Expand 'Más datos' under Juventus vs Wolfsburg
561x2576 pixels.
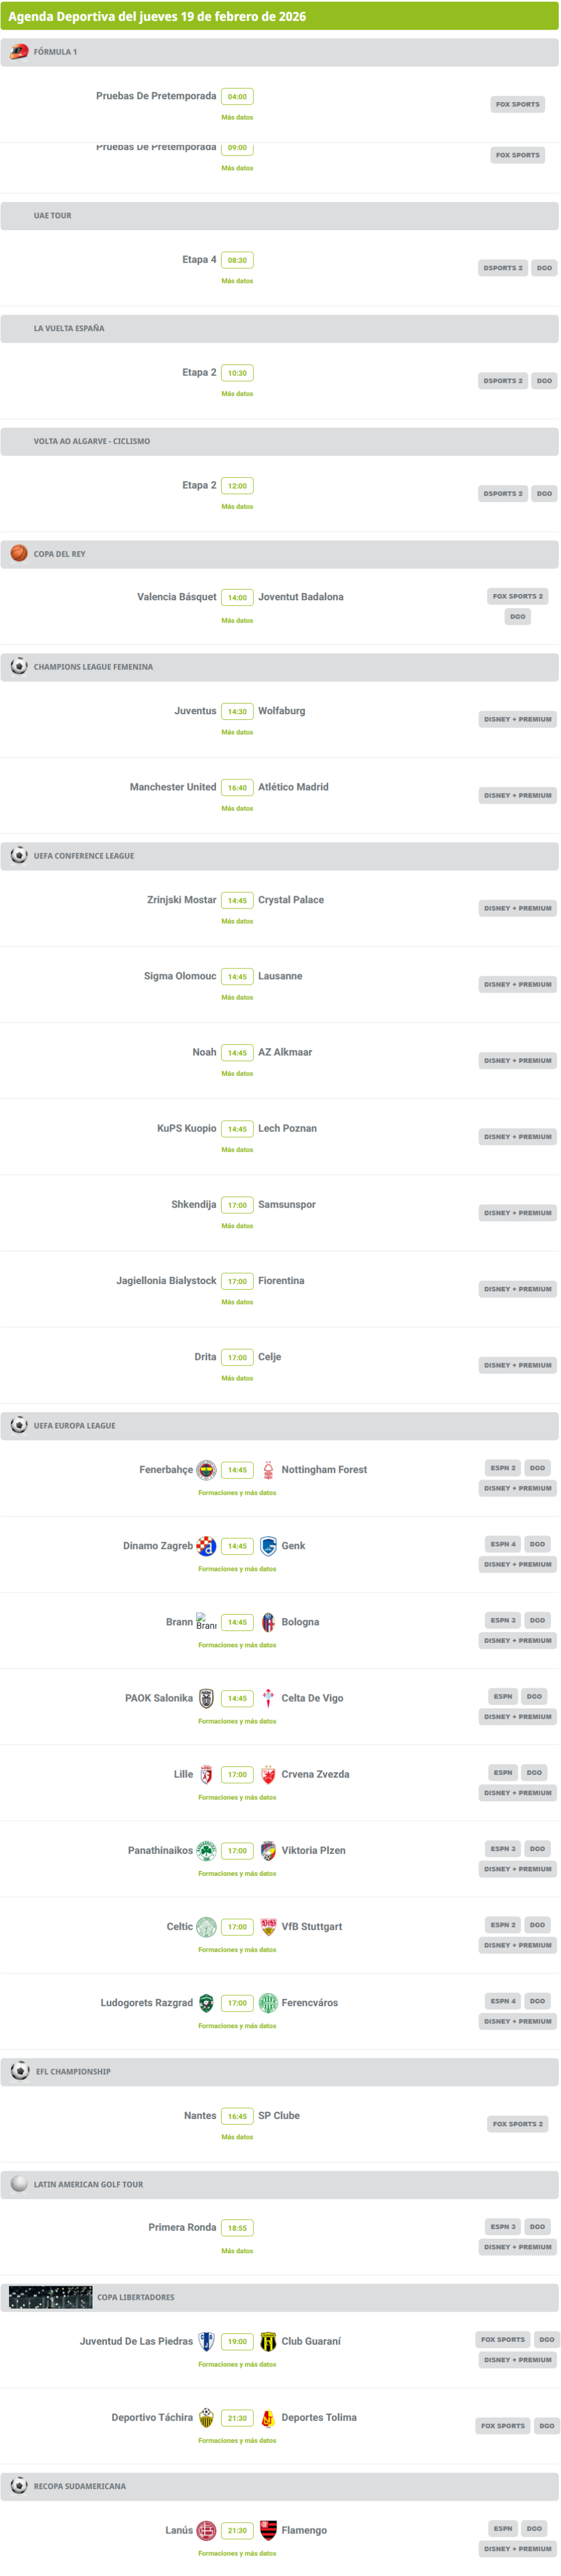coord(237,732)
